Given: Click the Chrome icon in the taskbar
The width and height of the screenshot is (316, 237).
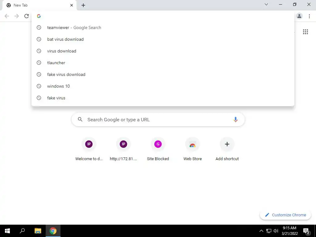Looking at the screenshot, I should click(x=53, y=231).
